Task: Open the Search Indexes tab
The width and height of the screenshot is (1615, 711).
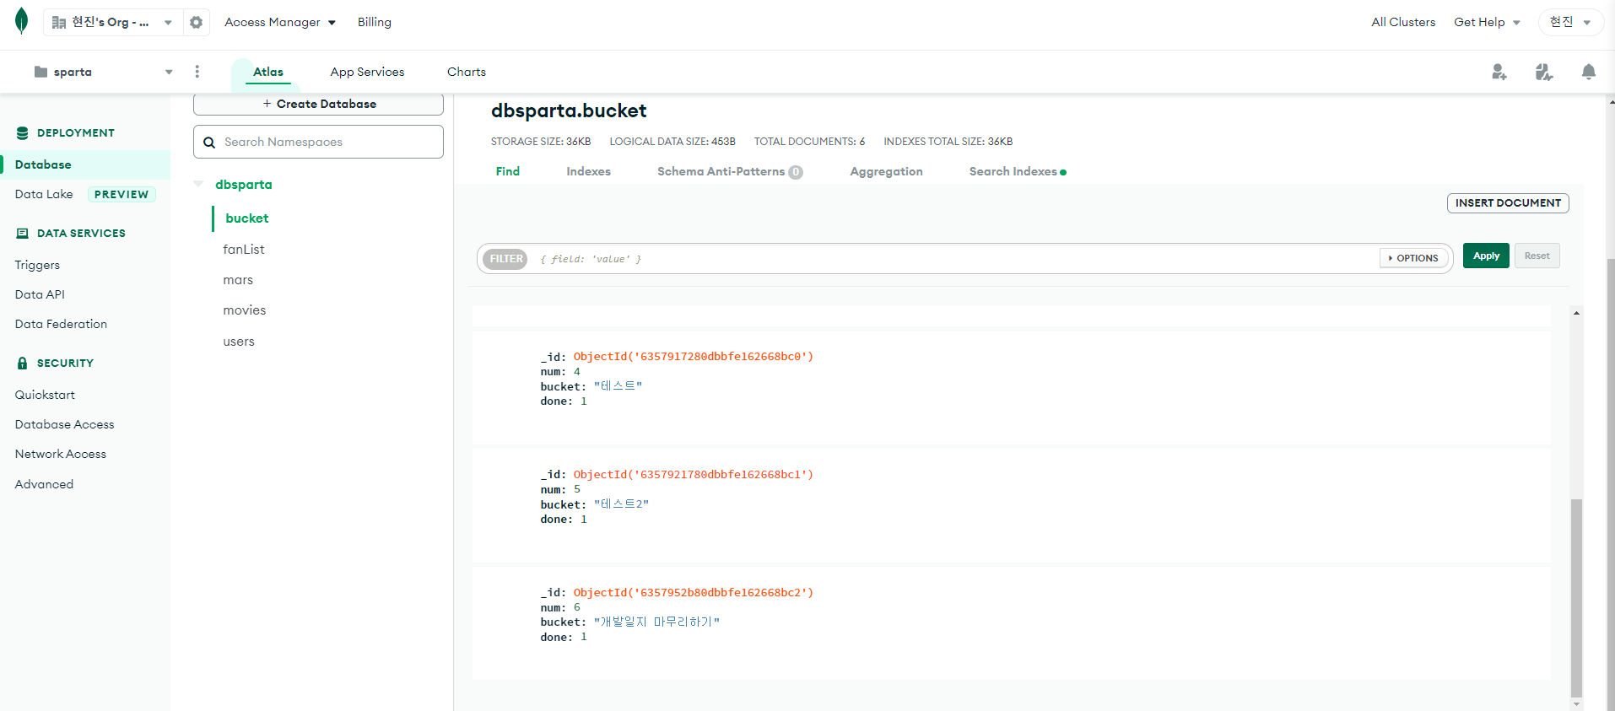Action: 1018,171
